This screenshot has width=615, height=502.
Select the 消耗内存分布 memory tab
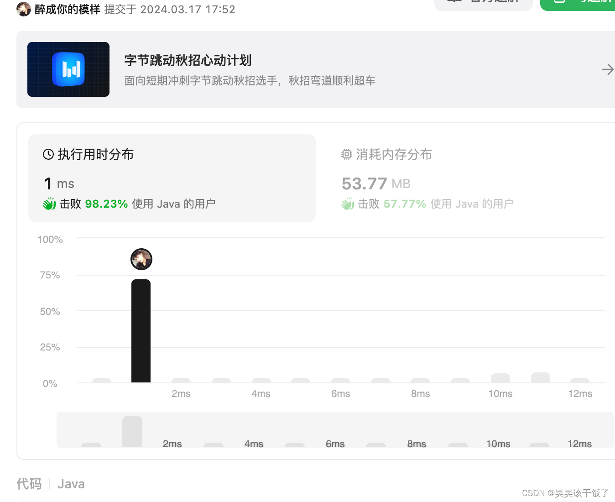[387, 154]
